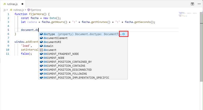Select DOCUMENT_POSITION_CONTAINED_BY suggestion
Screen dimensions: 203x110
[x=83, y=62]
